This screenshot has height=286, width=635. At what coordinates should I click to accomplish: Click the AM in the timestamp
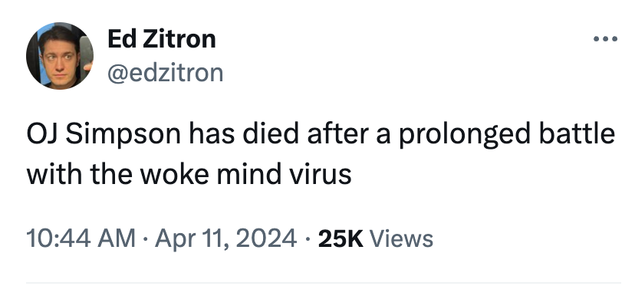(x=119, y=238)
